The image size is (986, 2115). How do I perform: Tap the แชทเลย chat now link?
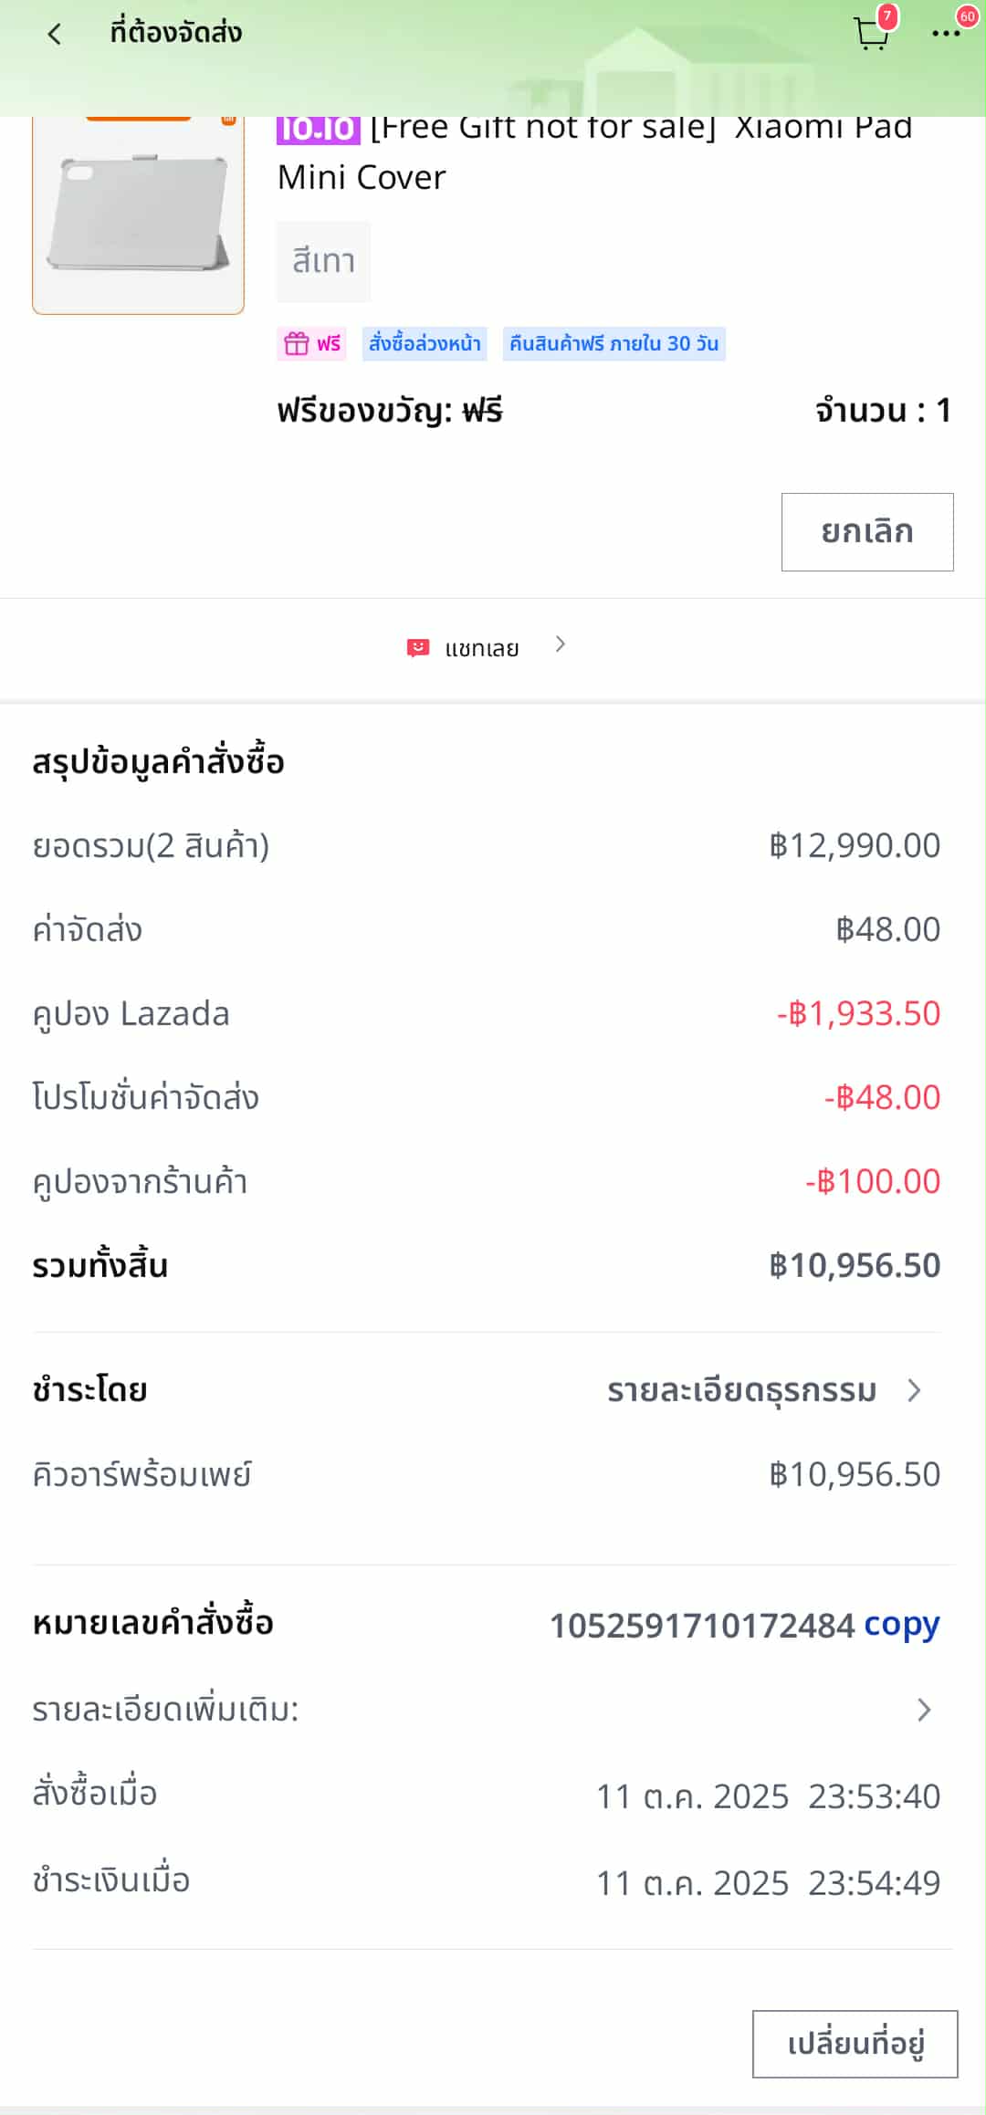[x=482, y=649]
